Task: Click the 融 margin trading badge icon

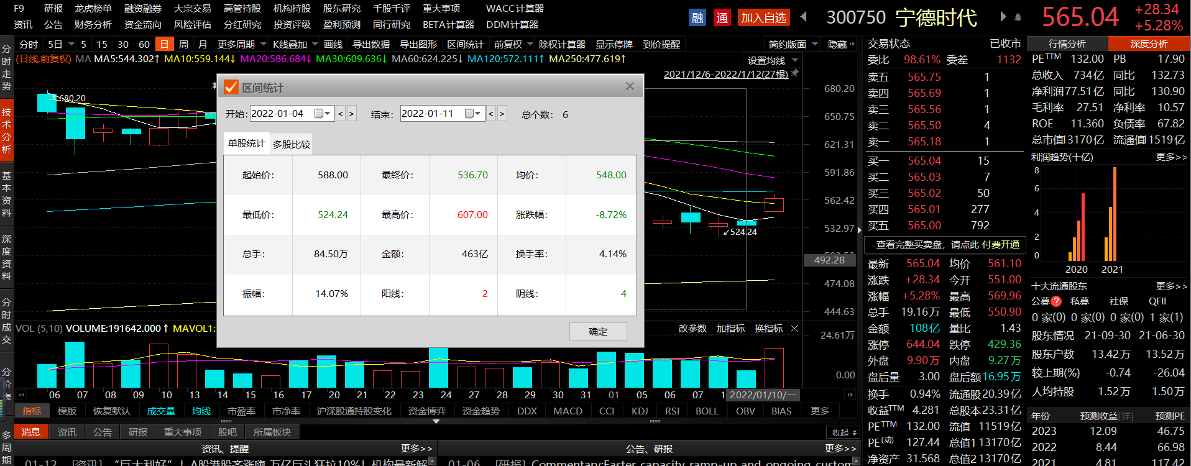Action: (x=697, y=17)
